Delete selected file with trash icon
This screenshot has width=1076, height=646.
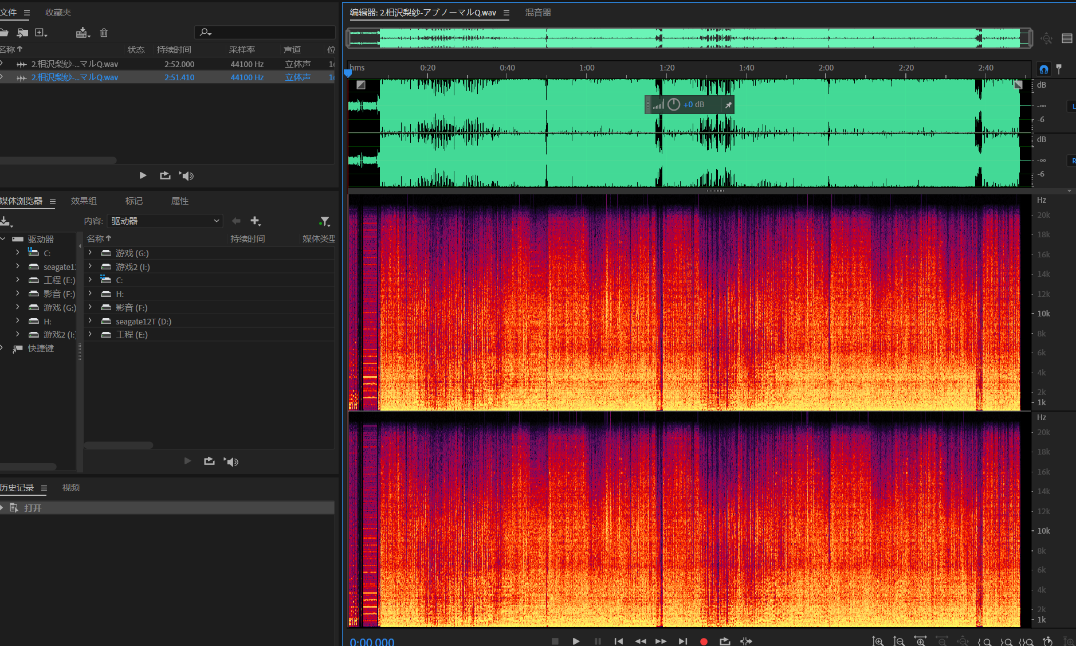(104, 33)
